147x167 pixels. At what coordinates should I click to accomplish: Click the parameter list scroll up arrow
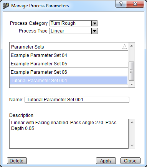132,46
